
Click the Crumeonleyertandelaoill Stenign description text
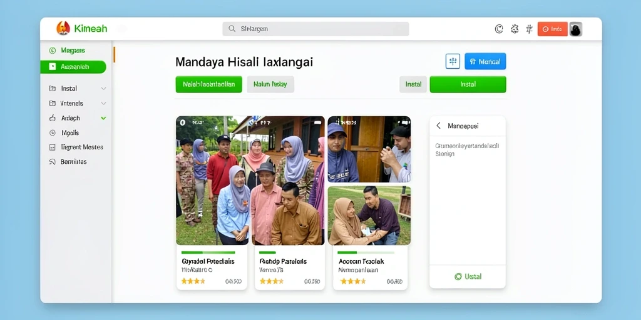(x=467, y=150)
